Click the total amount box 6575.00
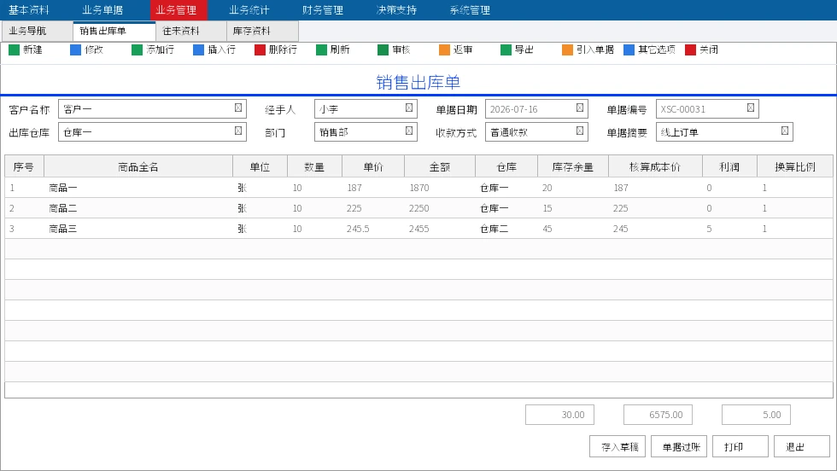Image resolution: width=837 pixels, height=471 pixels. pos(658,415)
